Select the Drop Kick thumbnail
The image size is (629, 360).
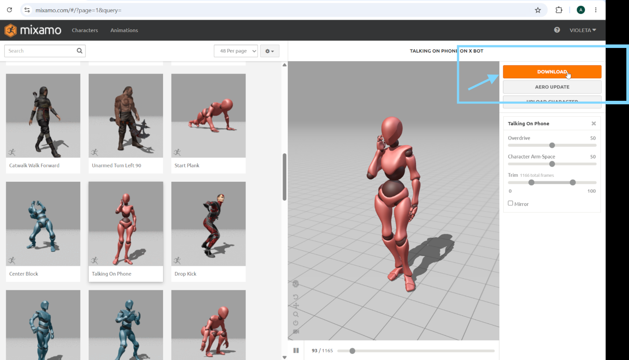(x=208, y=224)
